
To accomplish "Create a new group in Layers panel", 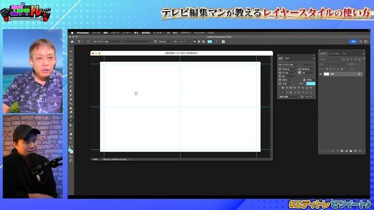I will point(351,151).
